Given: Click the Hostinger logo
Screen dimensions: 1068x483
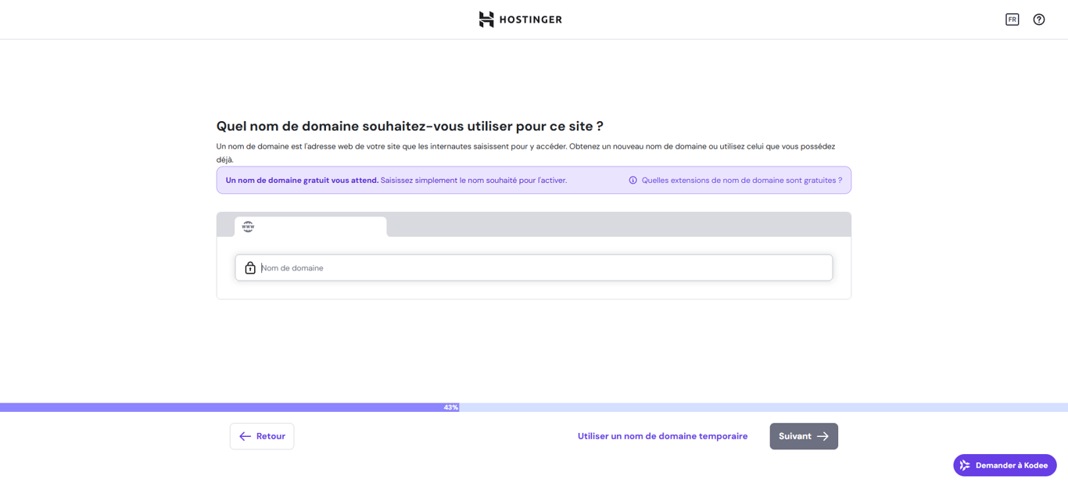Looking at the screenshot, I should tap(520, 19).
